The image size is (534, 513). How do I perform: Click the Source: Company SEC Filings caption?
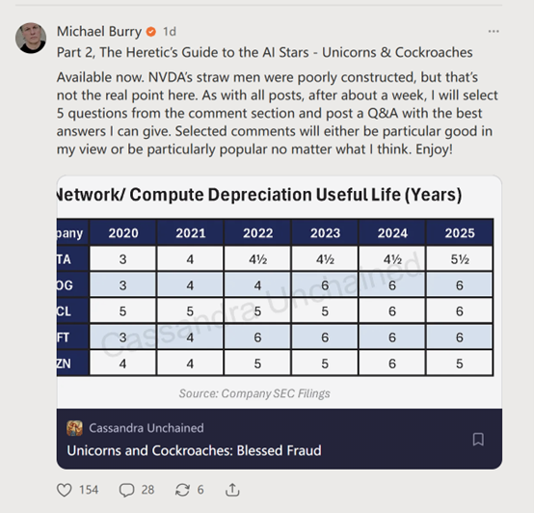254,393
